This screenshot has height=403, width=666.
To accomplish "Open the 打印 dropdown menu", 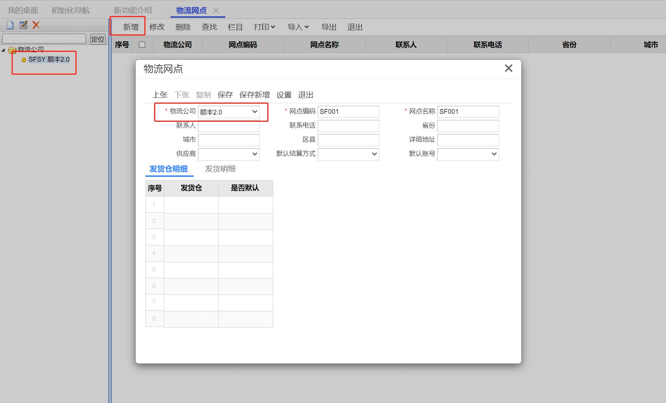I will click(264, 27).
